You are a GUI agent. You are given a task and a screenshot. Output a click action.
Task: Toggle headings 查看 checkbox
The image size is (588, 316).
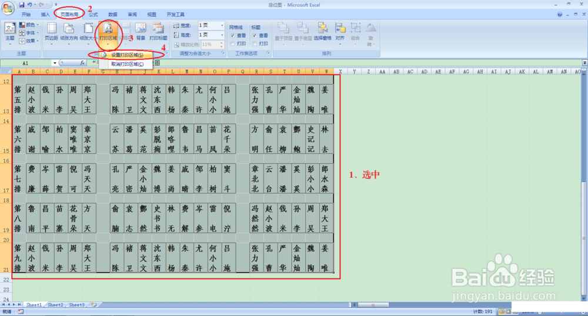coord(255,36)
